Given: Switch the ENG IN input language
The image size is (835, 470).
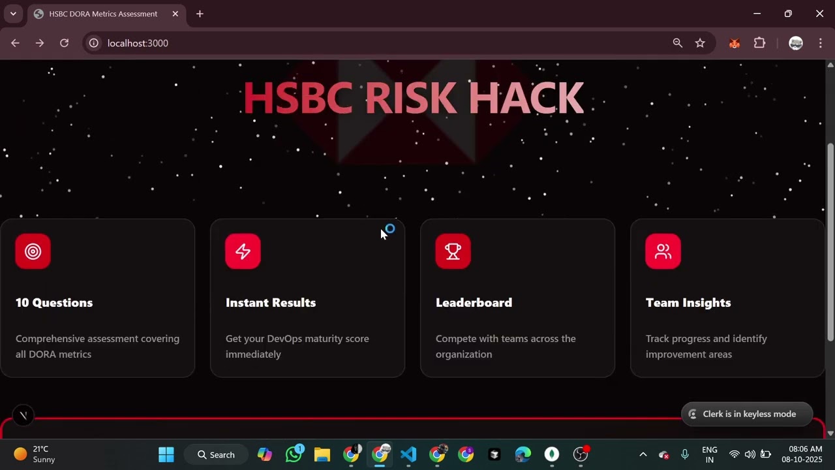Looking at the screenshot, I should coord(710,454).
